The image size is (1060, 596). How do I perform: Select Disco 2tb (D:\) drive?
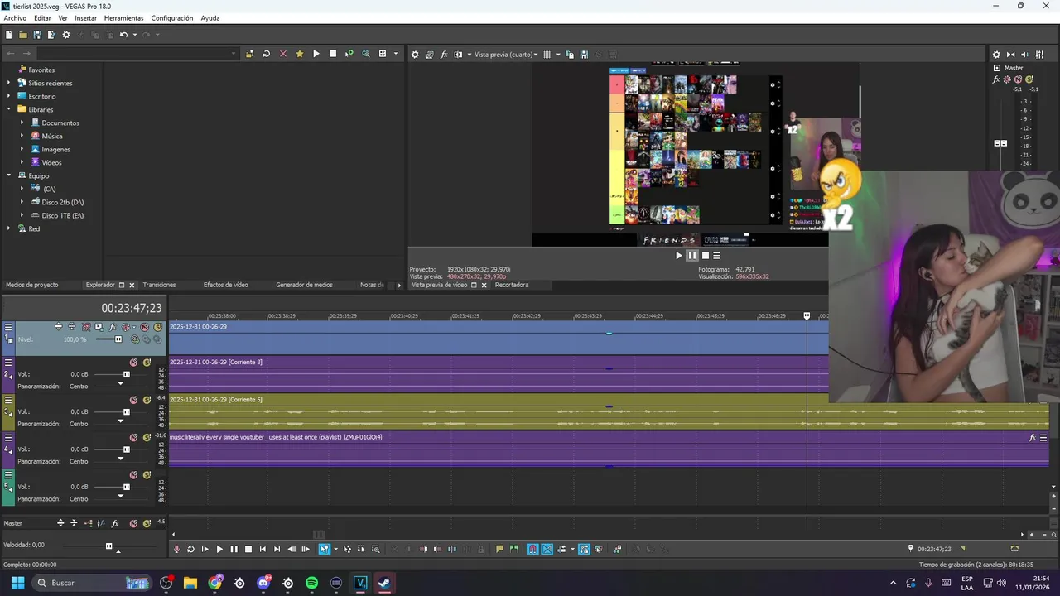click(63, 202)
